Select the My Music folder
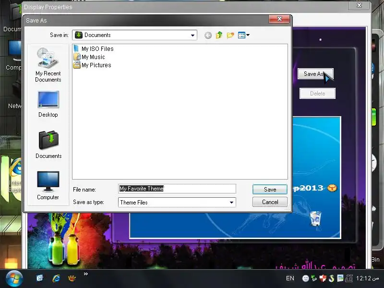This screenshot has width=384, height=288. coord(89,57)
